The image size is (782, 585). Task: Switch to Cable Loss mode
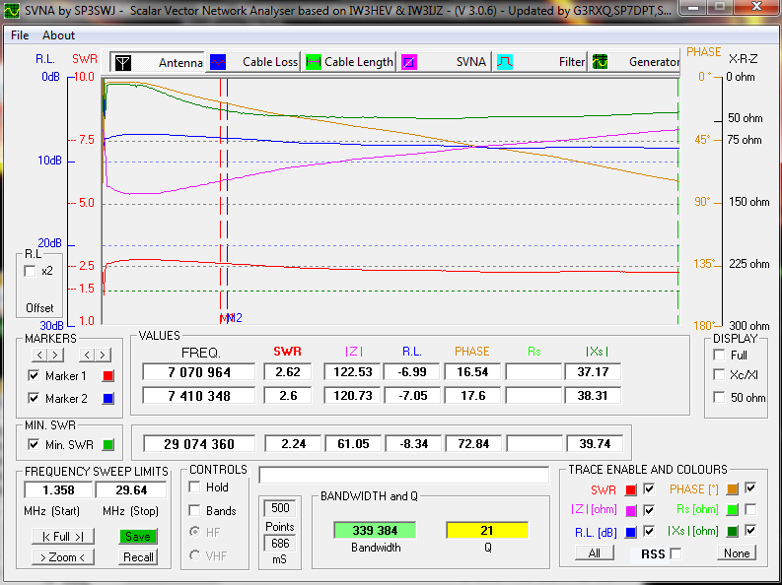pyautogui.click(x=253, y=62)
